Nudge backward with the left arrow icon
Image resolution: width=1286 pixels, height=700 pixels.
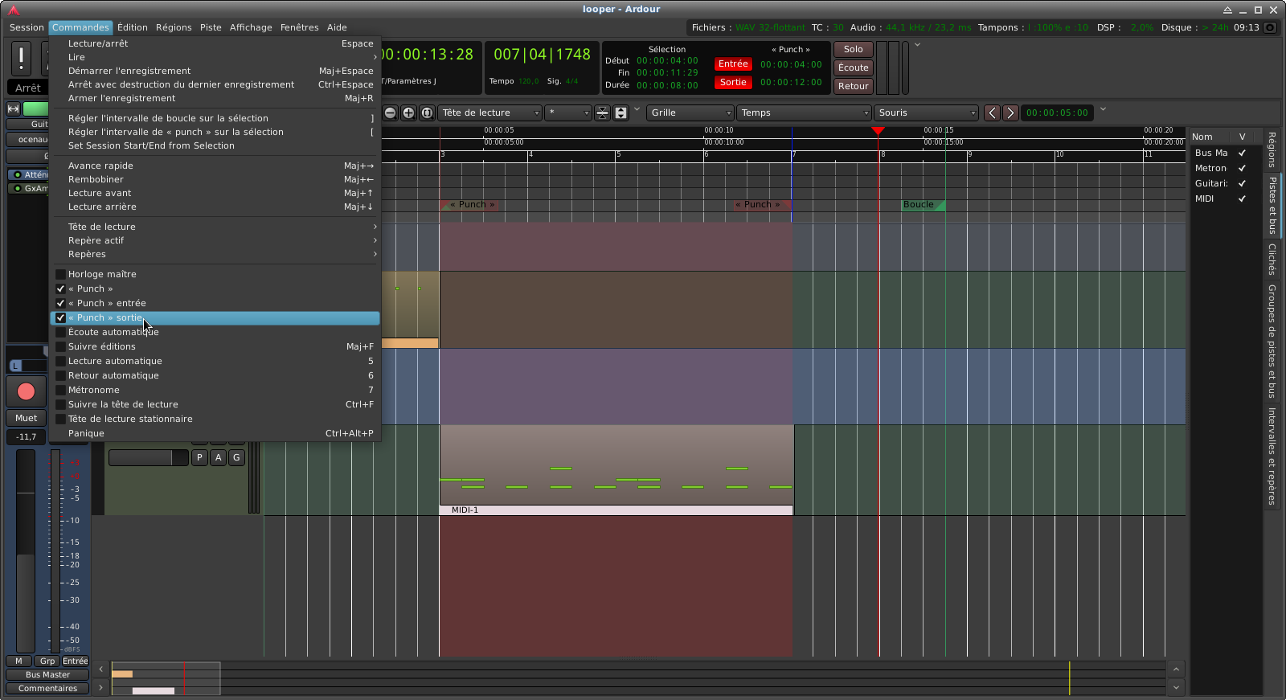(992, 113)
